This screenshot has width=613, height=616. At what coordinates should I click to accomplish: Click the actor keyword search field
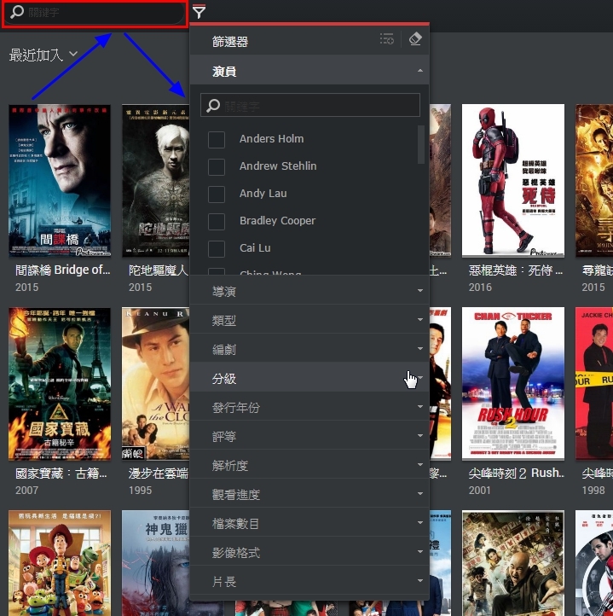tap(310, 105)
